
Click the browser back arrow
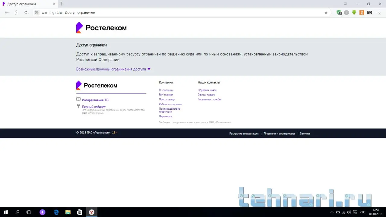point(7,13)
